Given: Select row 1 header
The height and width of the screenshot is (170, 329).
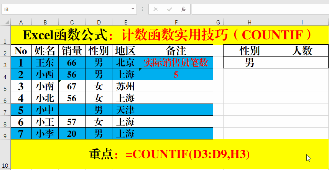Looking at the screenshot, I should (x=5, y=35).
